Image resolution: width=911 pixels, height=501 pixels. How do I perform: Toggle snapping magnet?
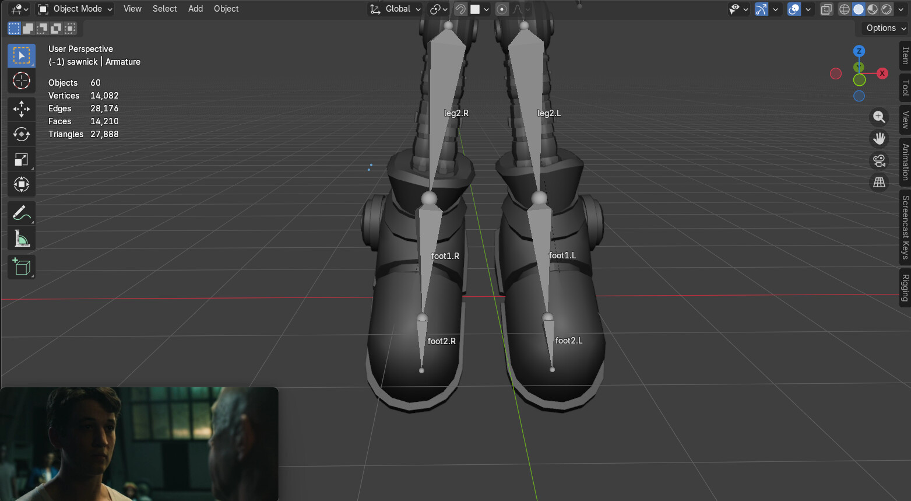(460, 9)
